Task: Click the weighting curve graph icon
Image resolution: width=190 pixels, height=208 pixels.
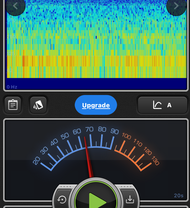Action: 157,105
